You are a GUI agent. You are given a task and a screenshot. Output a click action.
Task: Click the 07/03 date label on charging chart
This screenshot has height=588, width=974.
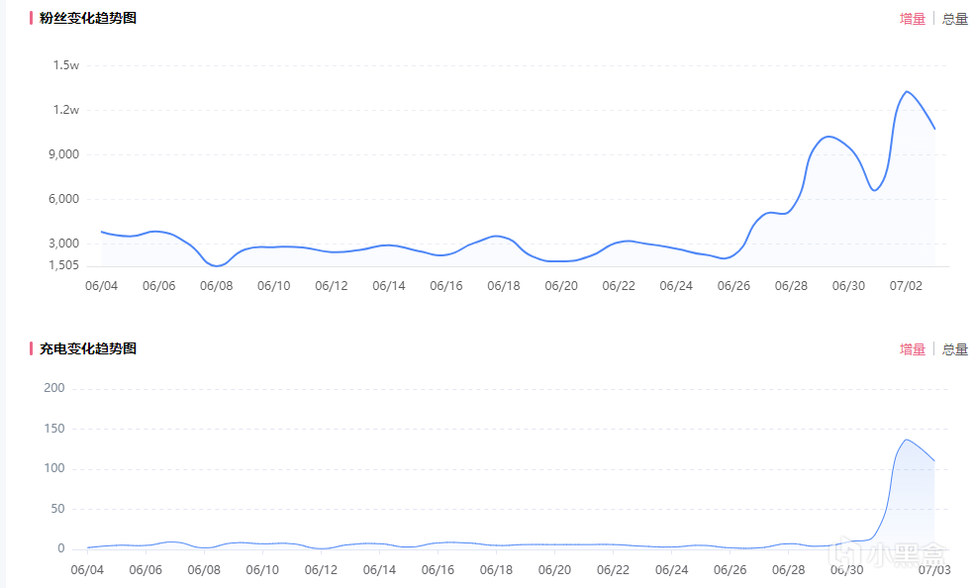[933, 570]
